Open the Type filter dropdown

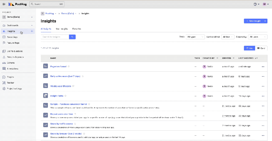point(195,37)
